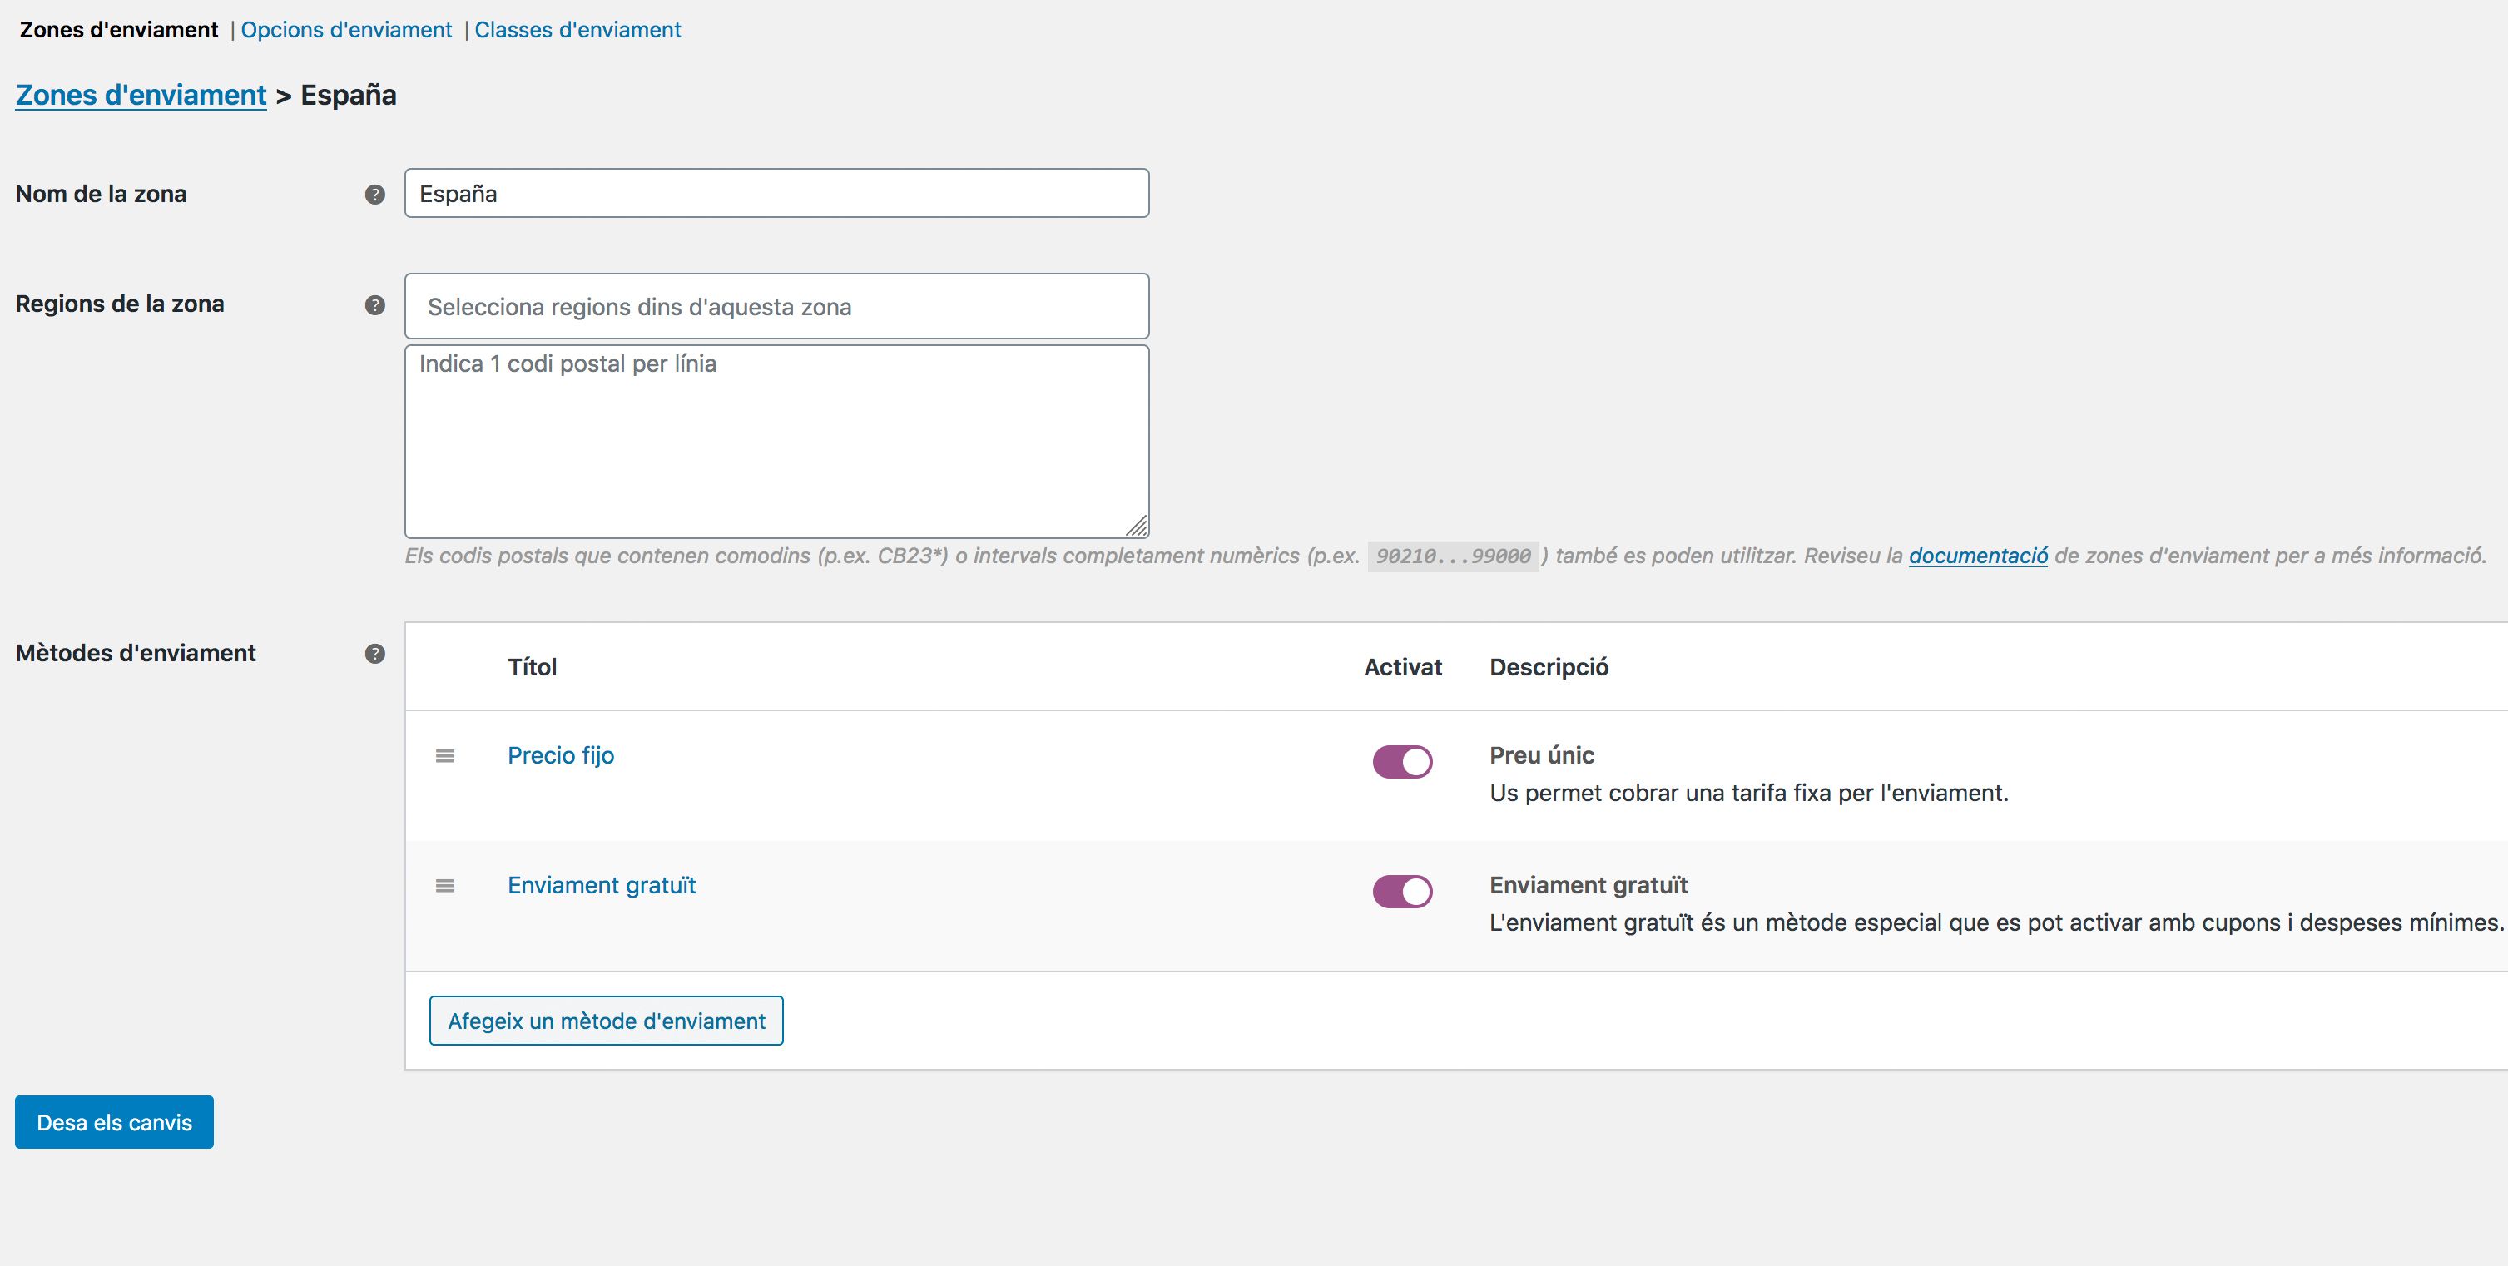Switch to Classes d'enviament tab
2508x1266 pixels.
pos(577,30)
